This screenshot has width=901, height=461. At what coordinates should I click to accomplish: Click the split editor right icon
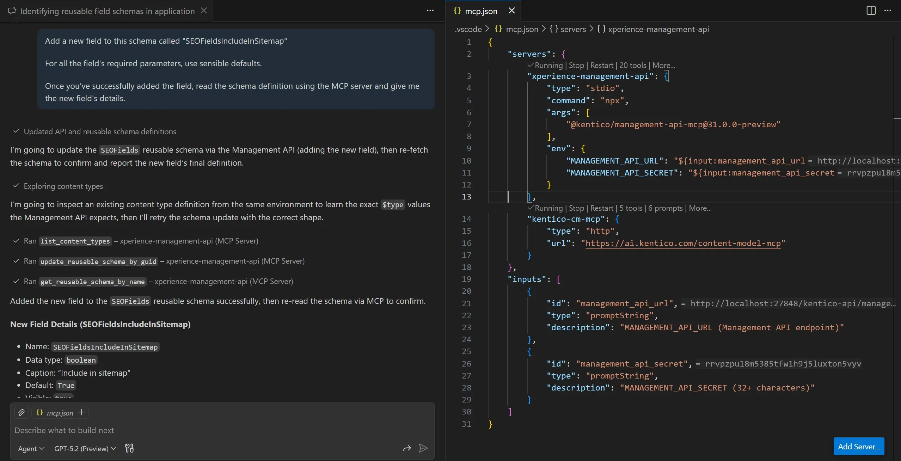coord(871,11)
